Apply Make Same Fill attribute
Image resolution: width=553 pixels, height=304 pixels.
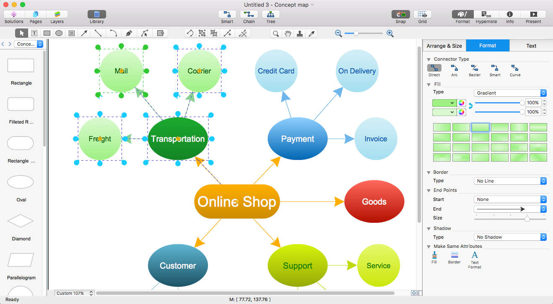point(434,257)
